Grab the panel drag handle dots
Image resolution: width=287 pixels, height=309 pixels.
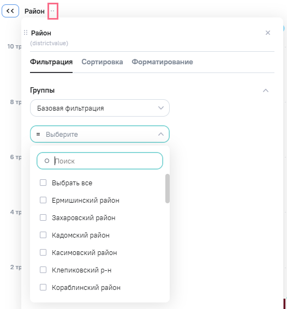pos(26,33)
